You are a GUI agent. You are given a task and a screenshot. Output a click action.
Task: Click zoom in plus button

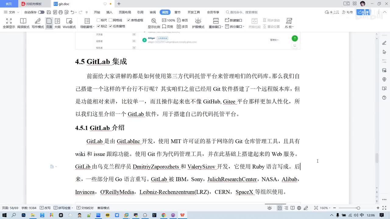[x=378, y=208]
